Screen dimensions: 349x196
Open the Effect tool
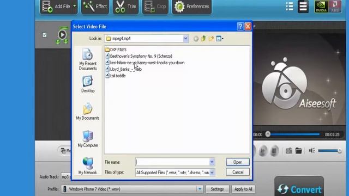pyautogui.click(x=95, y=7)
